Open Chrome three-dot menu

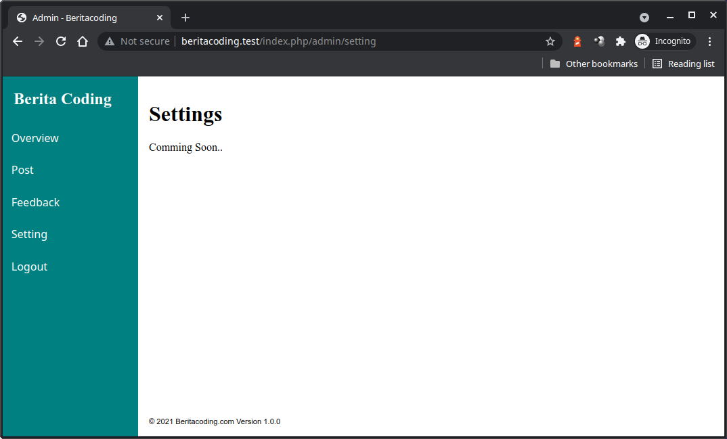point(709,41)
